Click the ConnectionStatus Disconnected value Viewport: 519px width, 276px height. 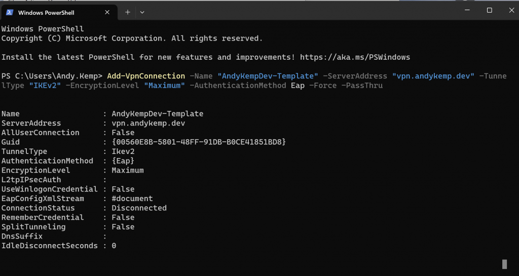(x=139, y=208)
